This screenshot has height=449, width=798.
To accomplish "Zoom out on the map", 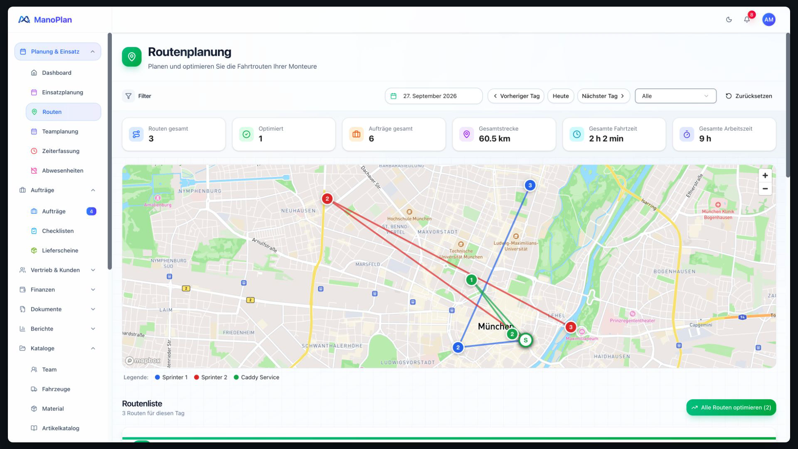I will [765, 189].
